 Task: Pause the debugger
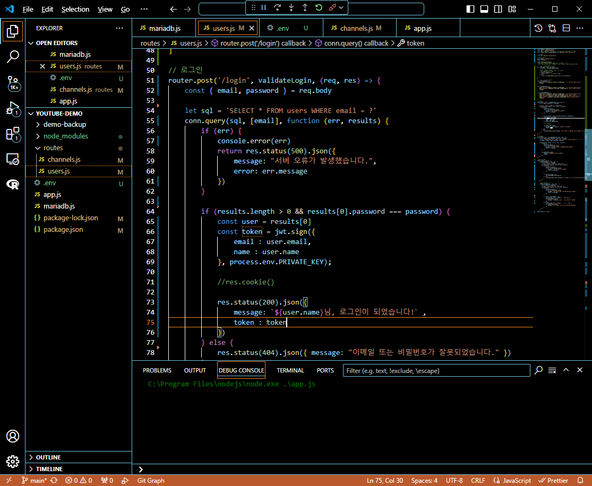[264, 7]
